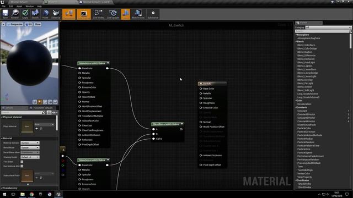Use selected asset arrow for Phys Material
This screenshot has width=353, height=198.
coord(36,128)
